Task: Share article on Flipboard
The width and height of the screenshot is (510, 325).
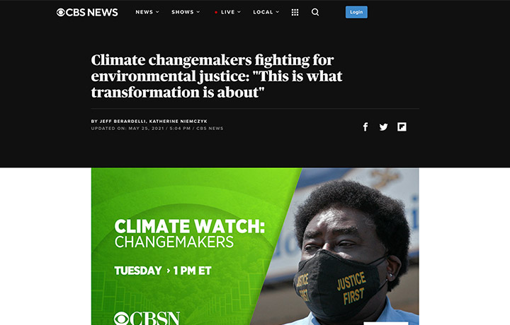Action: click(402, 127)
